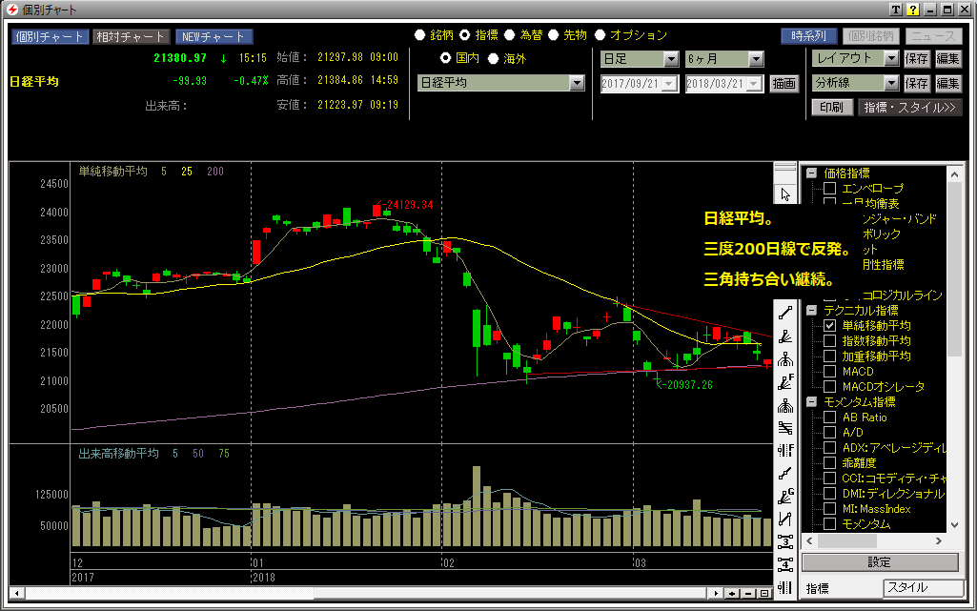
Task: Enable the 指数移動平均 checkbox
Action: [x=830, y=340]
